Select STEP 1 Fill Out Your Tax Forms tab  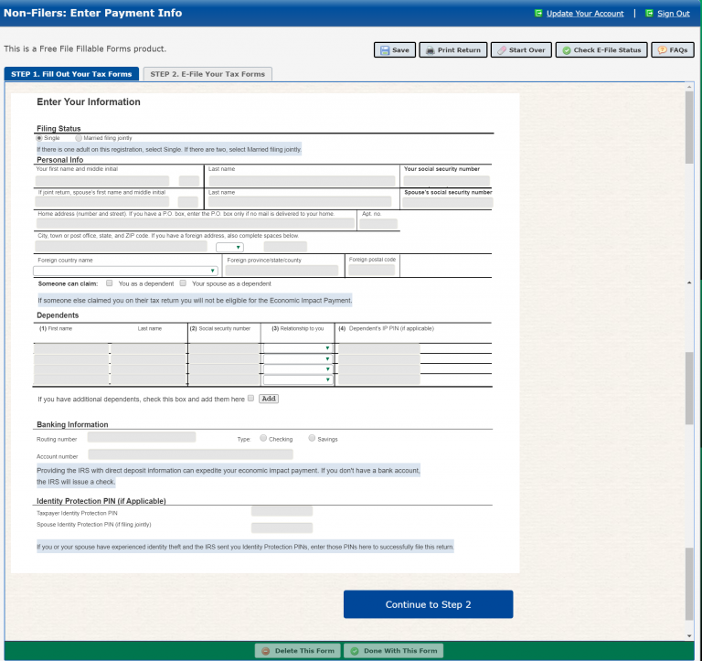point(71,74)
